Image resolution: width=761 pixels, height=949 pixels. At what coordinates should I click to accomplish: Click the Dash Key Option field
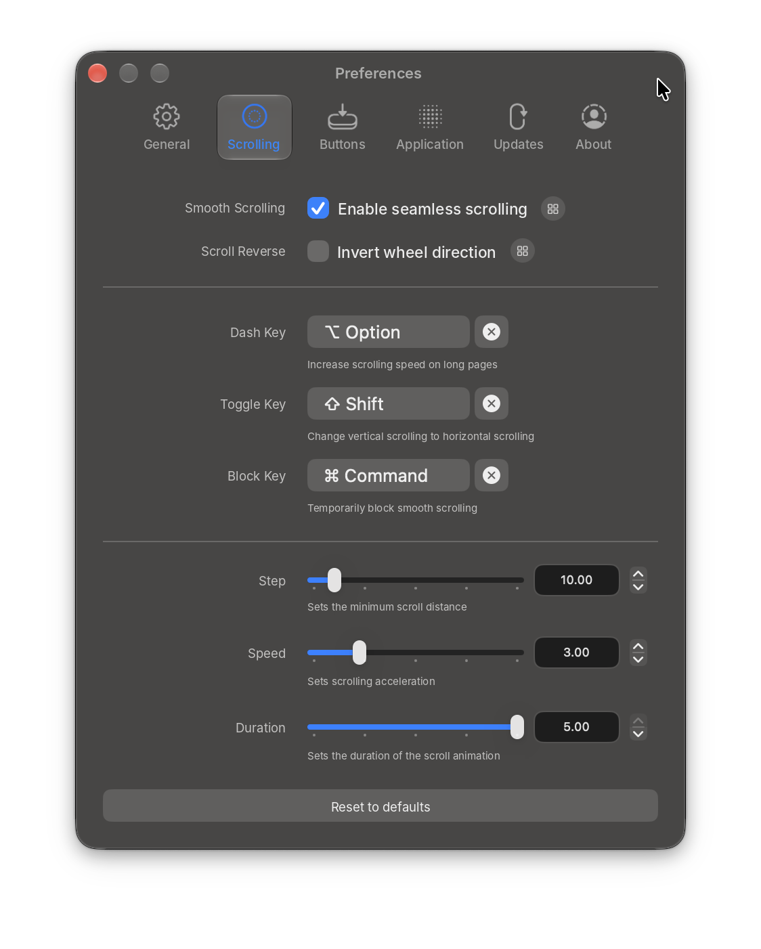[x=388, y=332]
